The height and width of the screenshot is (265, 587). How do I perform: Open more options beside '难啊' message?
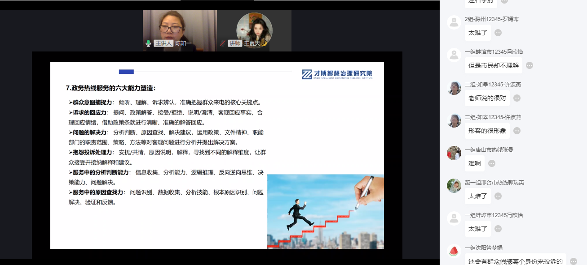[x=492, y=163]
